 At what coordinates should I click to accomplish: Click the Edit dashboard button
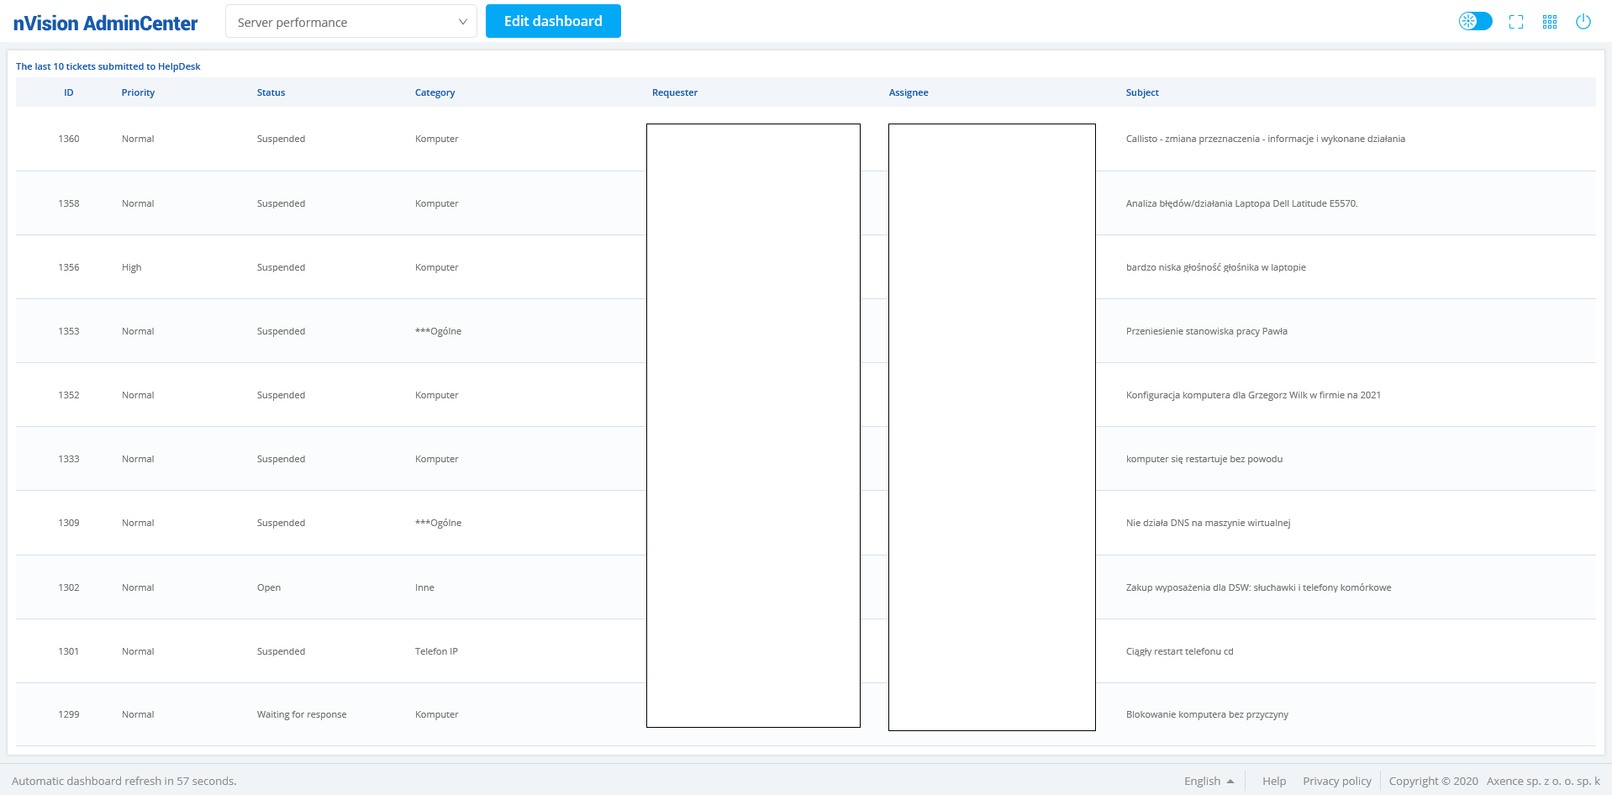pyautogui.click(x=553, y=21)
